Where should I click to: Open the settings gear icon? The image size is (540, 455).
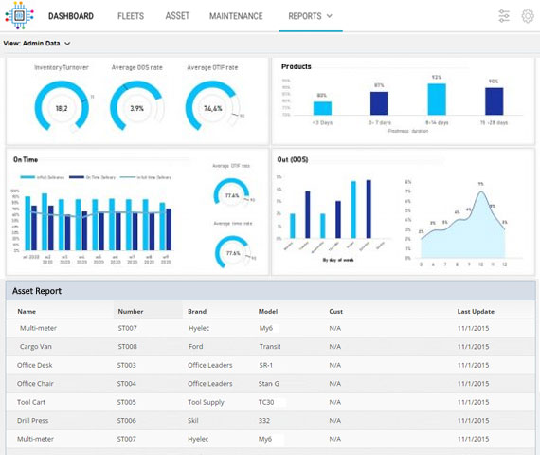click(528, 16)
